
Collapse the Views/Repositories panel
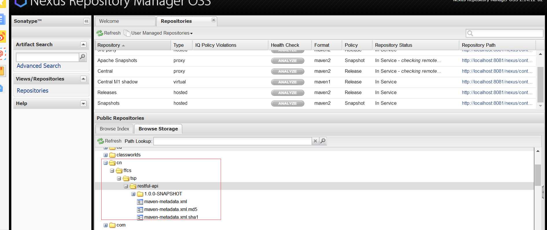pyautogui.click(x=83, y=79)
